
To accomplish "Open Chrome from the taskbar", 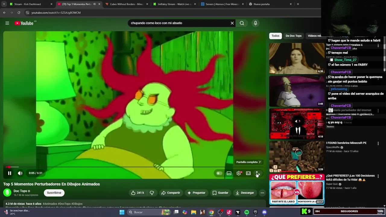I will [x=211, y=212].
